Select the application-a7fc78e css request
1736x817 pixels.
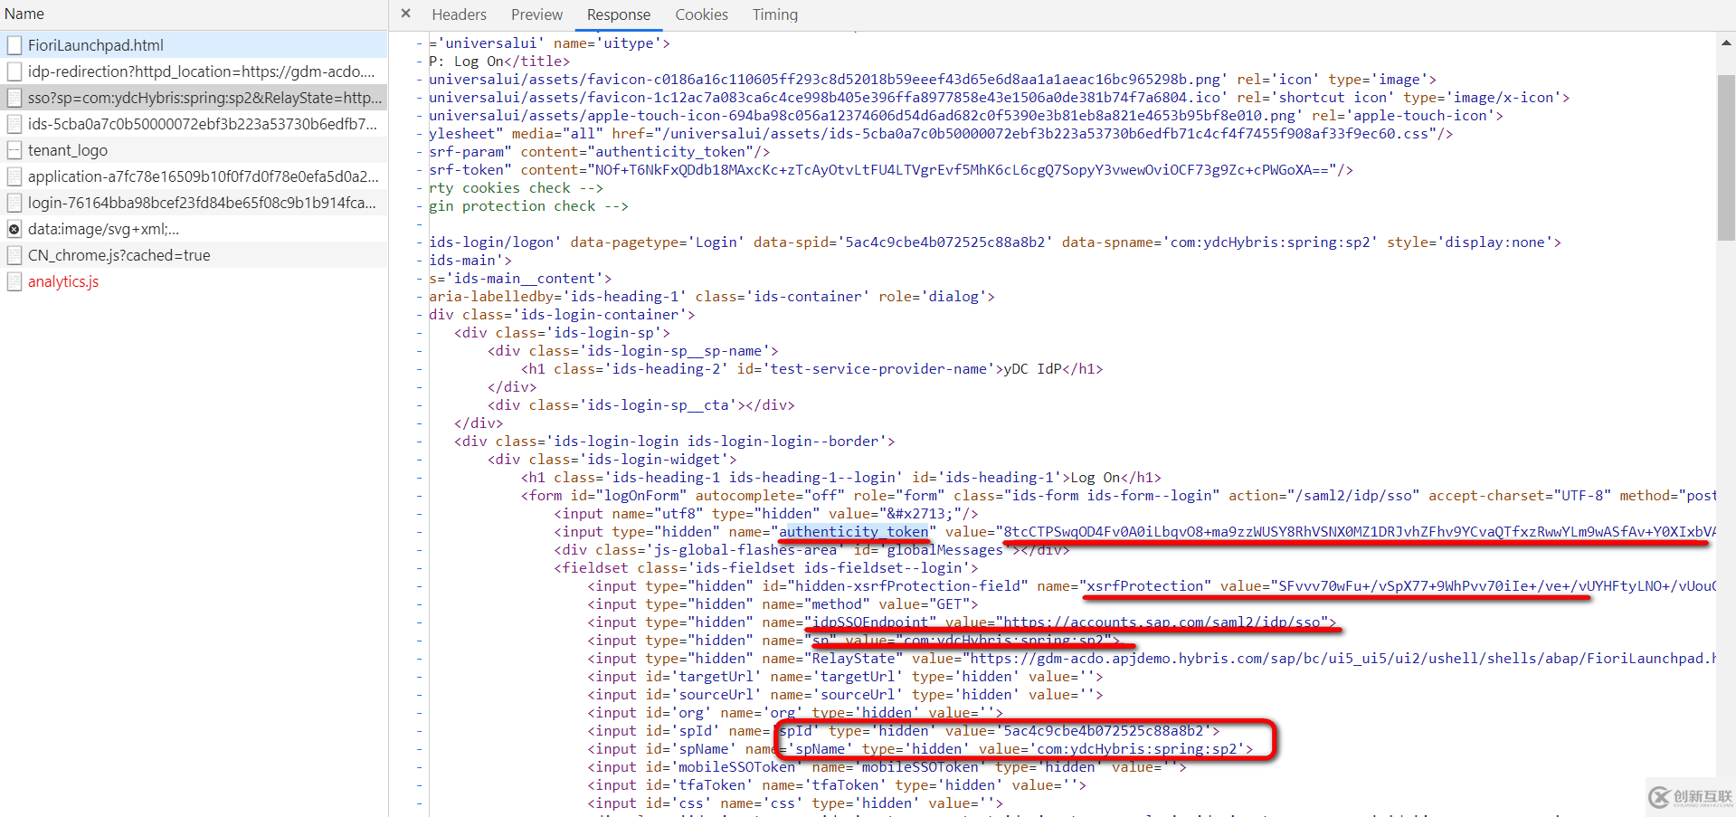(x=203, y=176)
